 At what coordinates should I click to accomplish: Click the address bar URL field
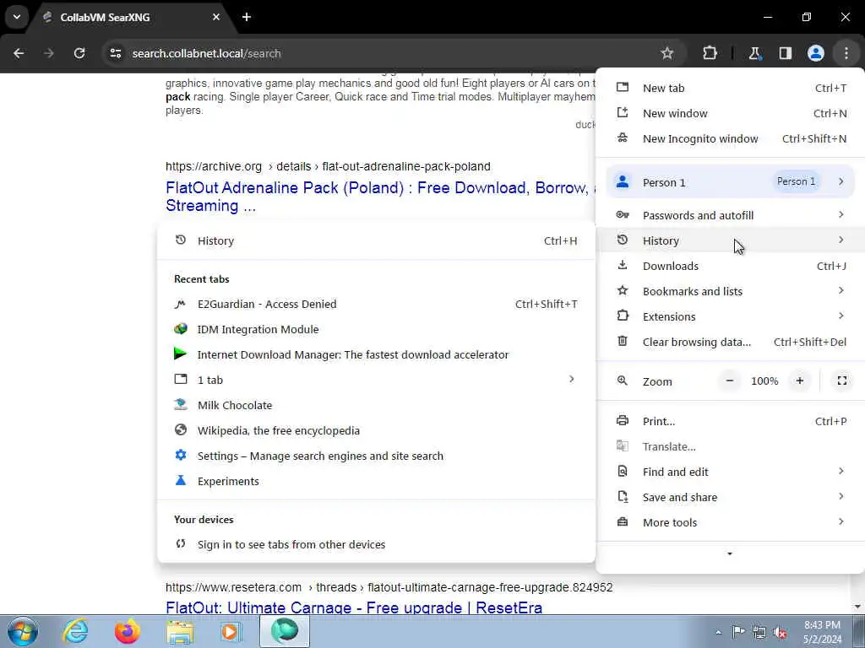click(386, 53)
